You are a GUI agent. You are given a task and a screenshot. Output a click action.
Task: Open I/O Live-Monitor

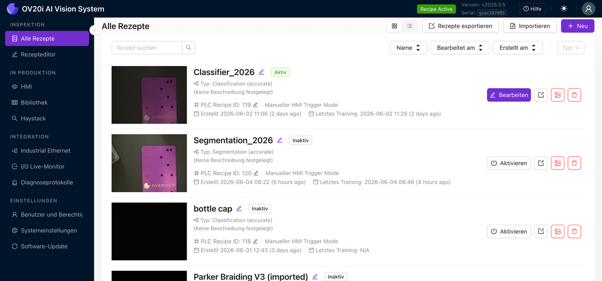click(x=47, y=167)
